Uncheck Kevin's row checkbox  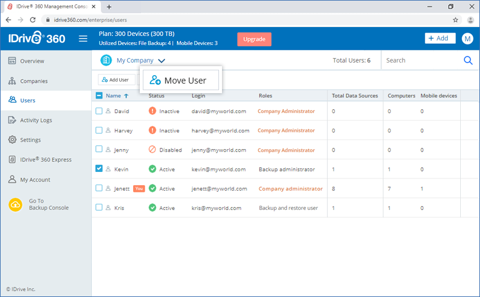tap(99, 168)
